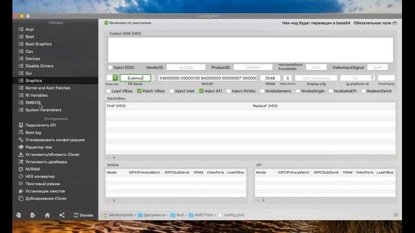The width and height of the screenshot is (415, 233).
Task: Click the Replace* [HEX] column header
Action: point(265,106)
